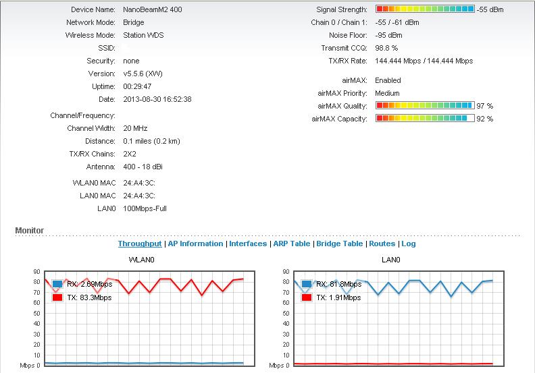Screen dimensions: 535x373
Task: Click the red TX legend swatch in LAN0
Action: 307,297
